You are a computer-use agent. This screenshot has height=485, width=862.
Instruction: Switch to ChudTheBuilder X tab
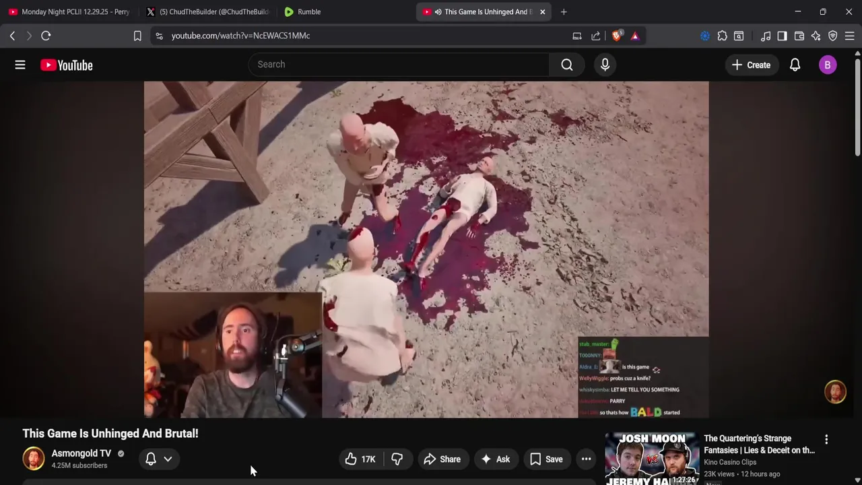(207, 11)
